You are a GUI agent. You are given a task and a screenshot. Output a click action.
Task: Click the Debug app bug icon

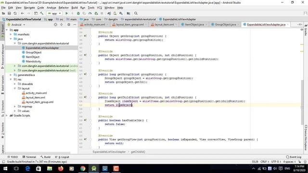[78, 13]
